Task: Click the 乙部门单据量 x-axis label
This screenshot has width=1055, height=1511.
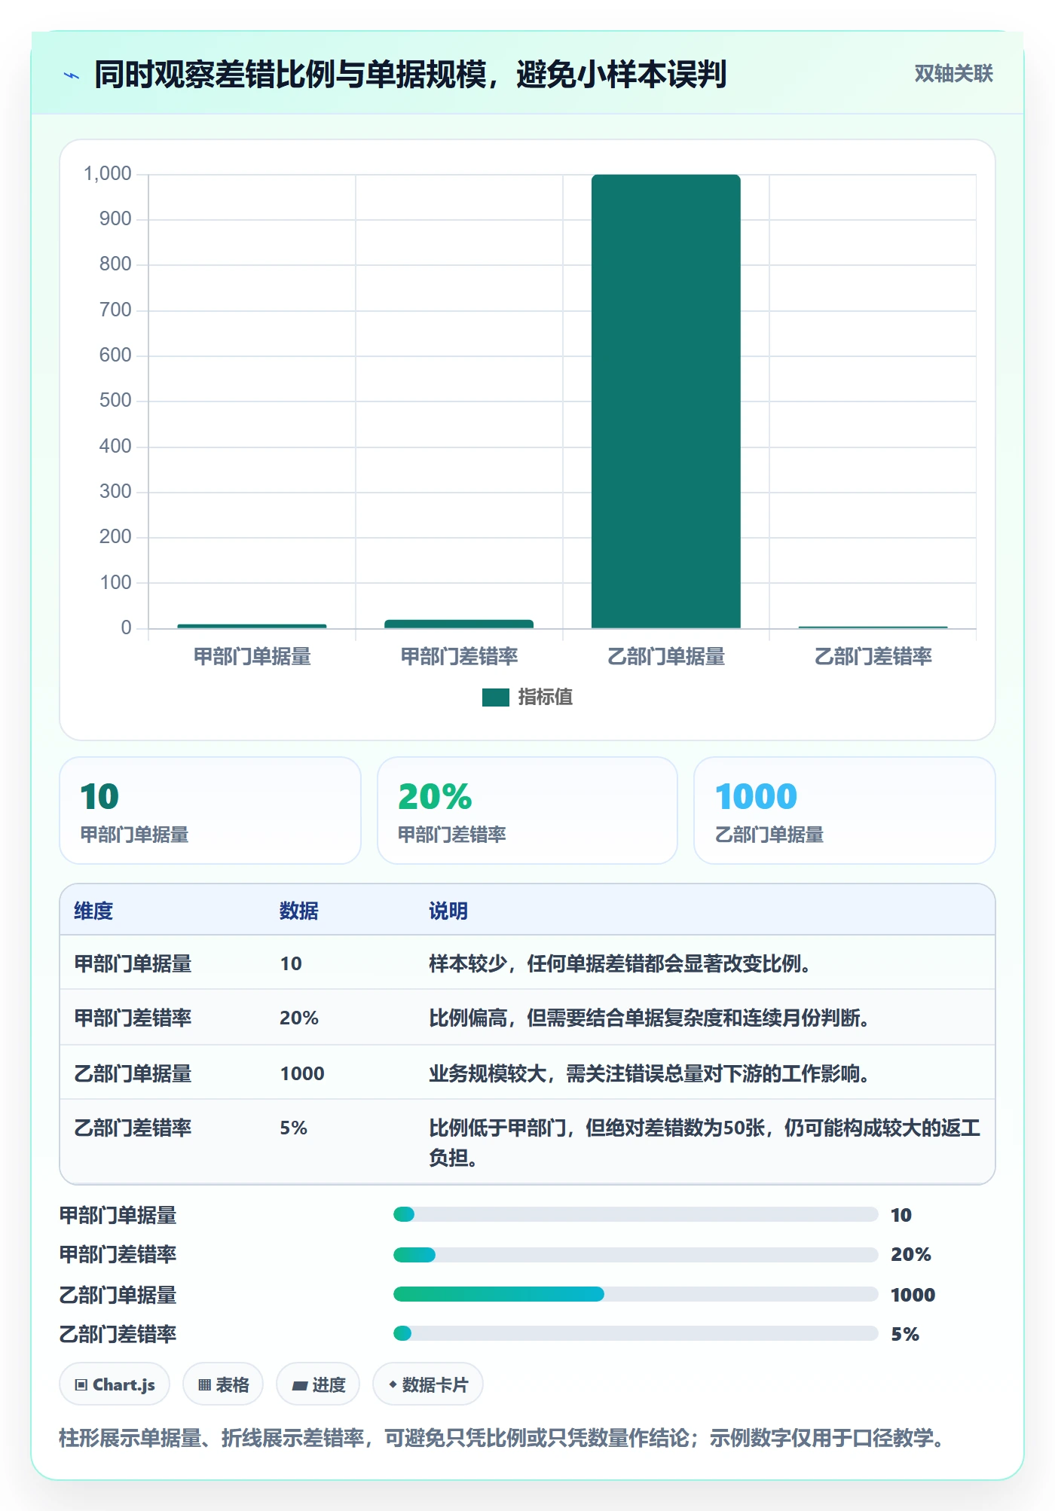Action: [x=665, y=657]
